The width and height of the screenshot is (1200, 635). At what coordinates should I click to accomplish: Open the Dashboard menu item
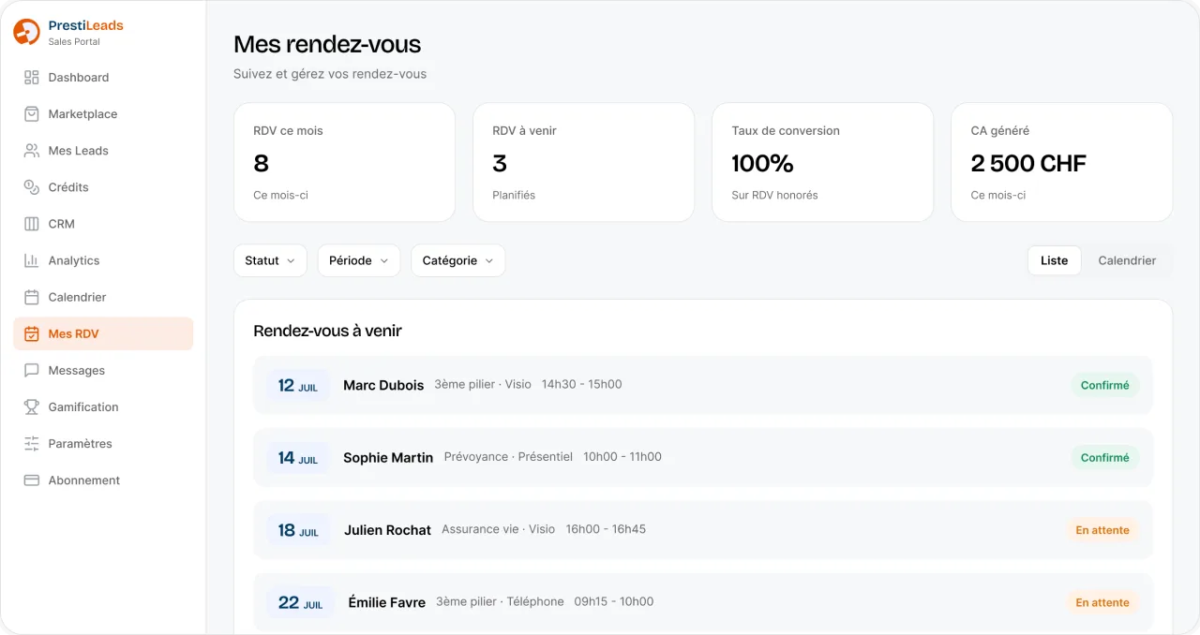(103, 78)
